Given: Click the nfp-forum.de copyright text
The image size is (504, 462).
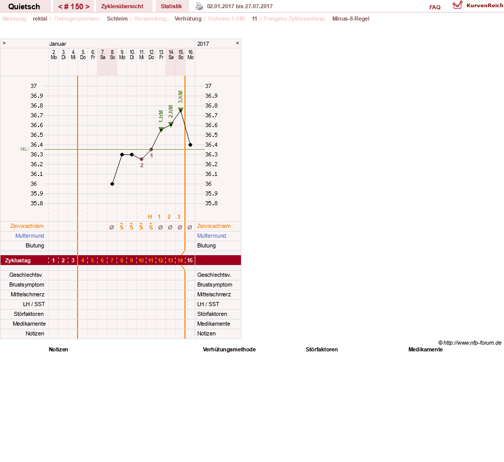Looking at the screenshot, I should pos(470,343).
